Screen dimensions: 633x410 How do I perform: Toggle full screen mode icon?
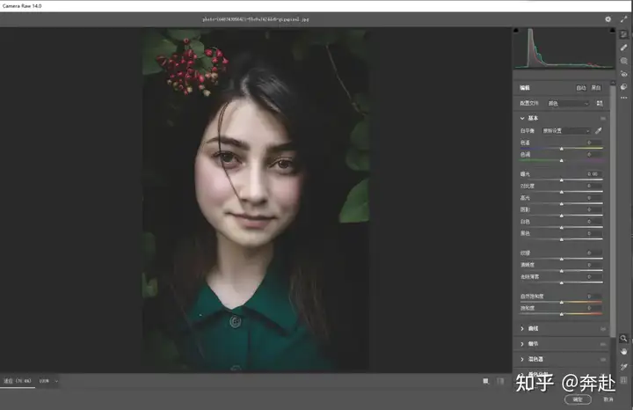click(623, 19)
